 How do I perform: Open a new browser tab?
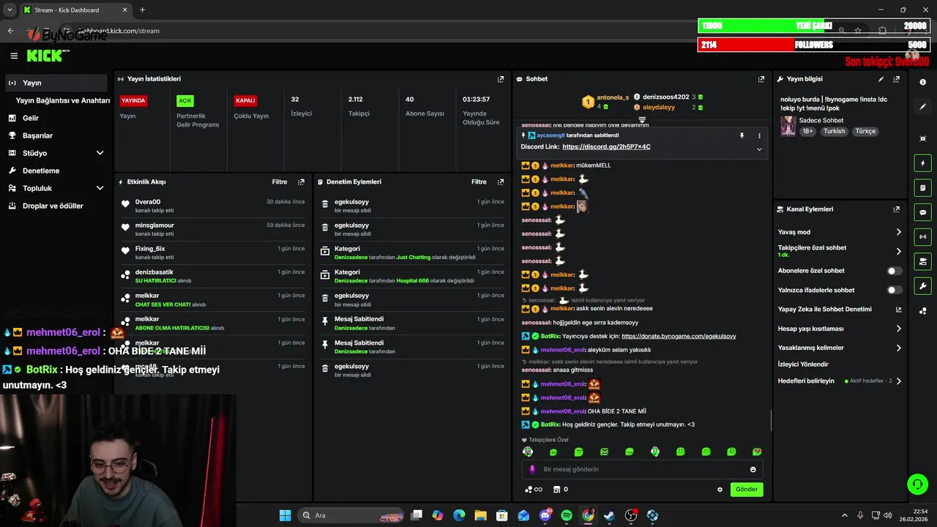(142, 10)
